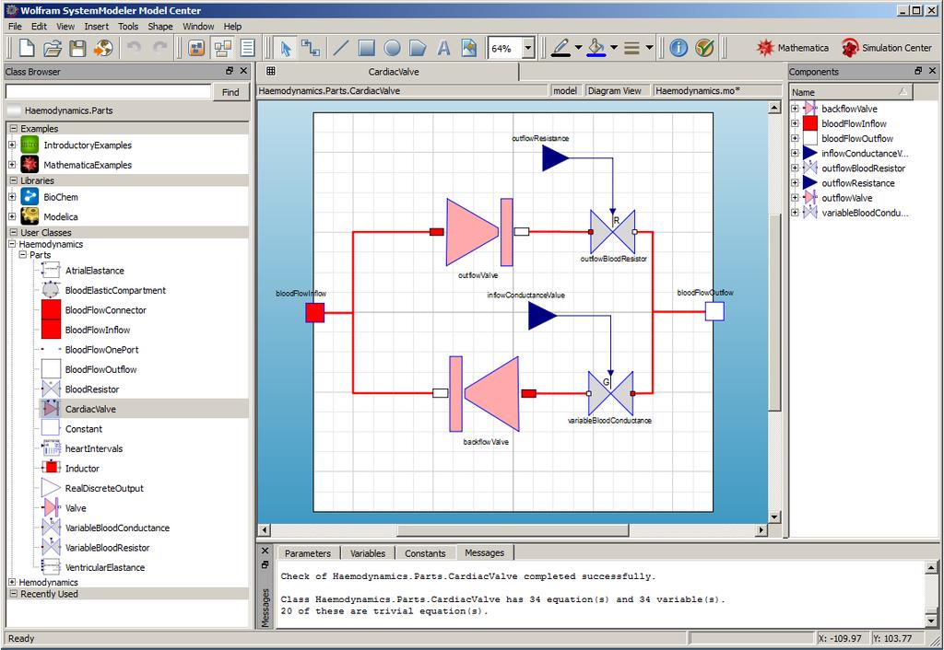The image size is (944, 650).
Task: Select the BloodResistor class icon
Action: click(x=52, y=389)
